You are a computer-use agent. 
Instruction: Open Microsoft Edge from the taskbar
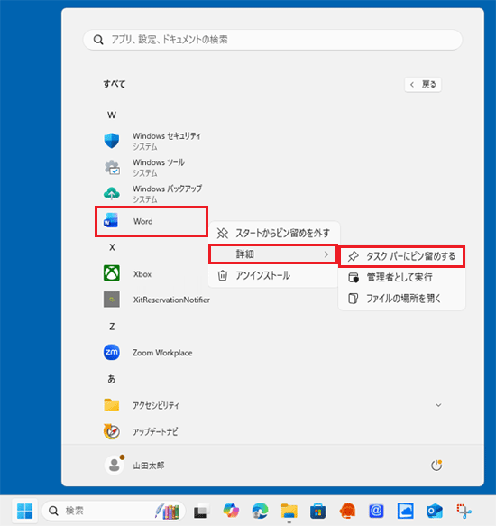point(260,511)
